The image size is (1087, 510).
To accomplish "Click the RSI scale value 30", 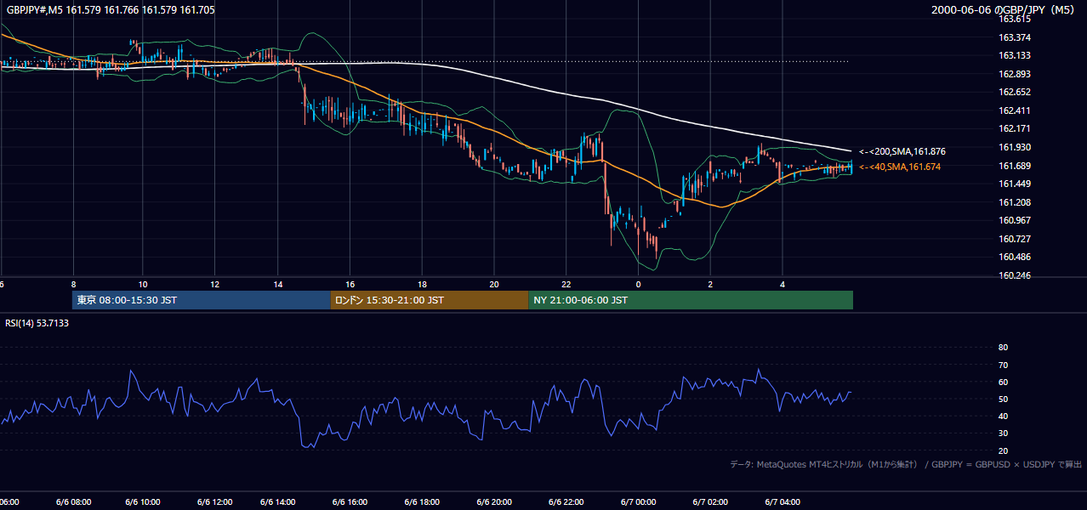I will (1004, 433).
